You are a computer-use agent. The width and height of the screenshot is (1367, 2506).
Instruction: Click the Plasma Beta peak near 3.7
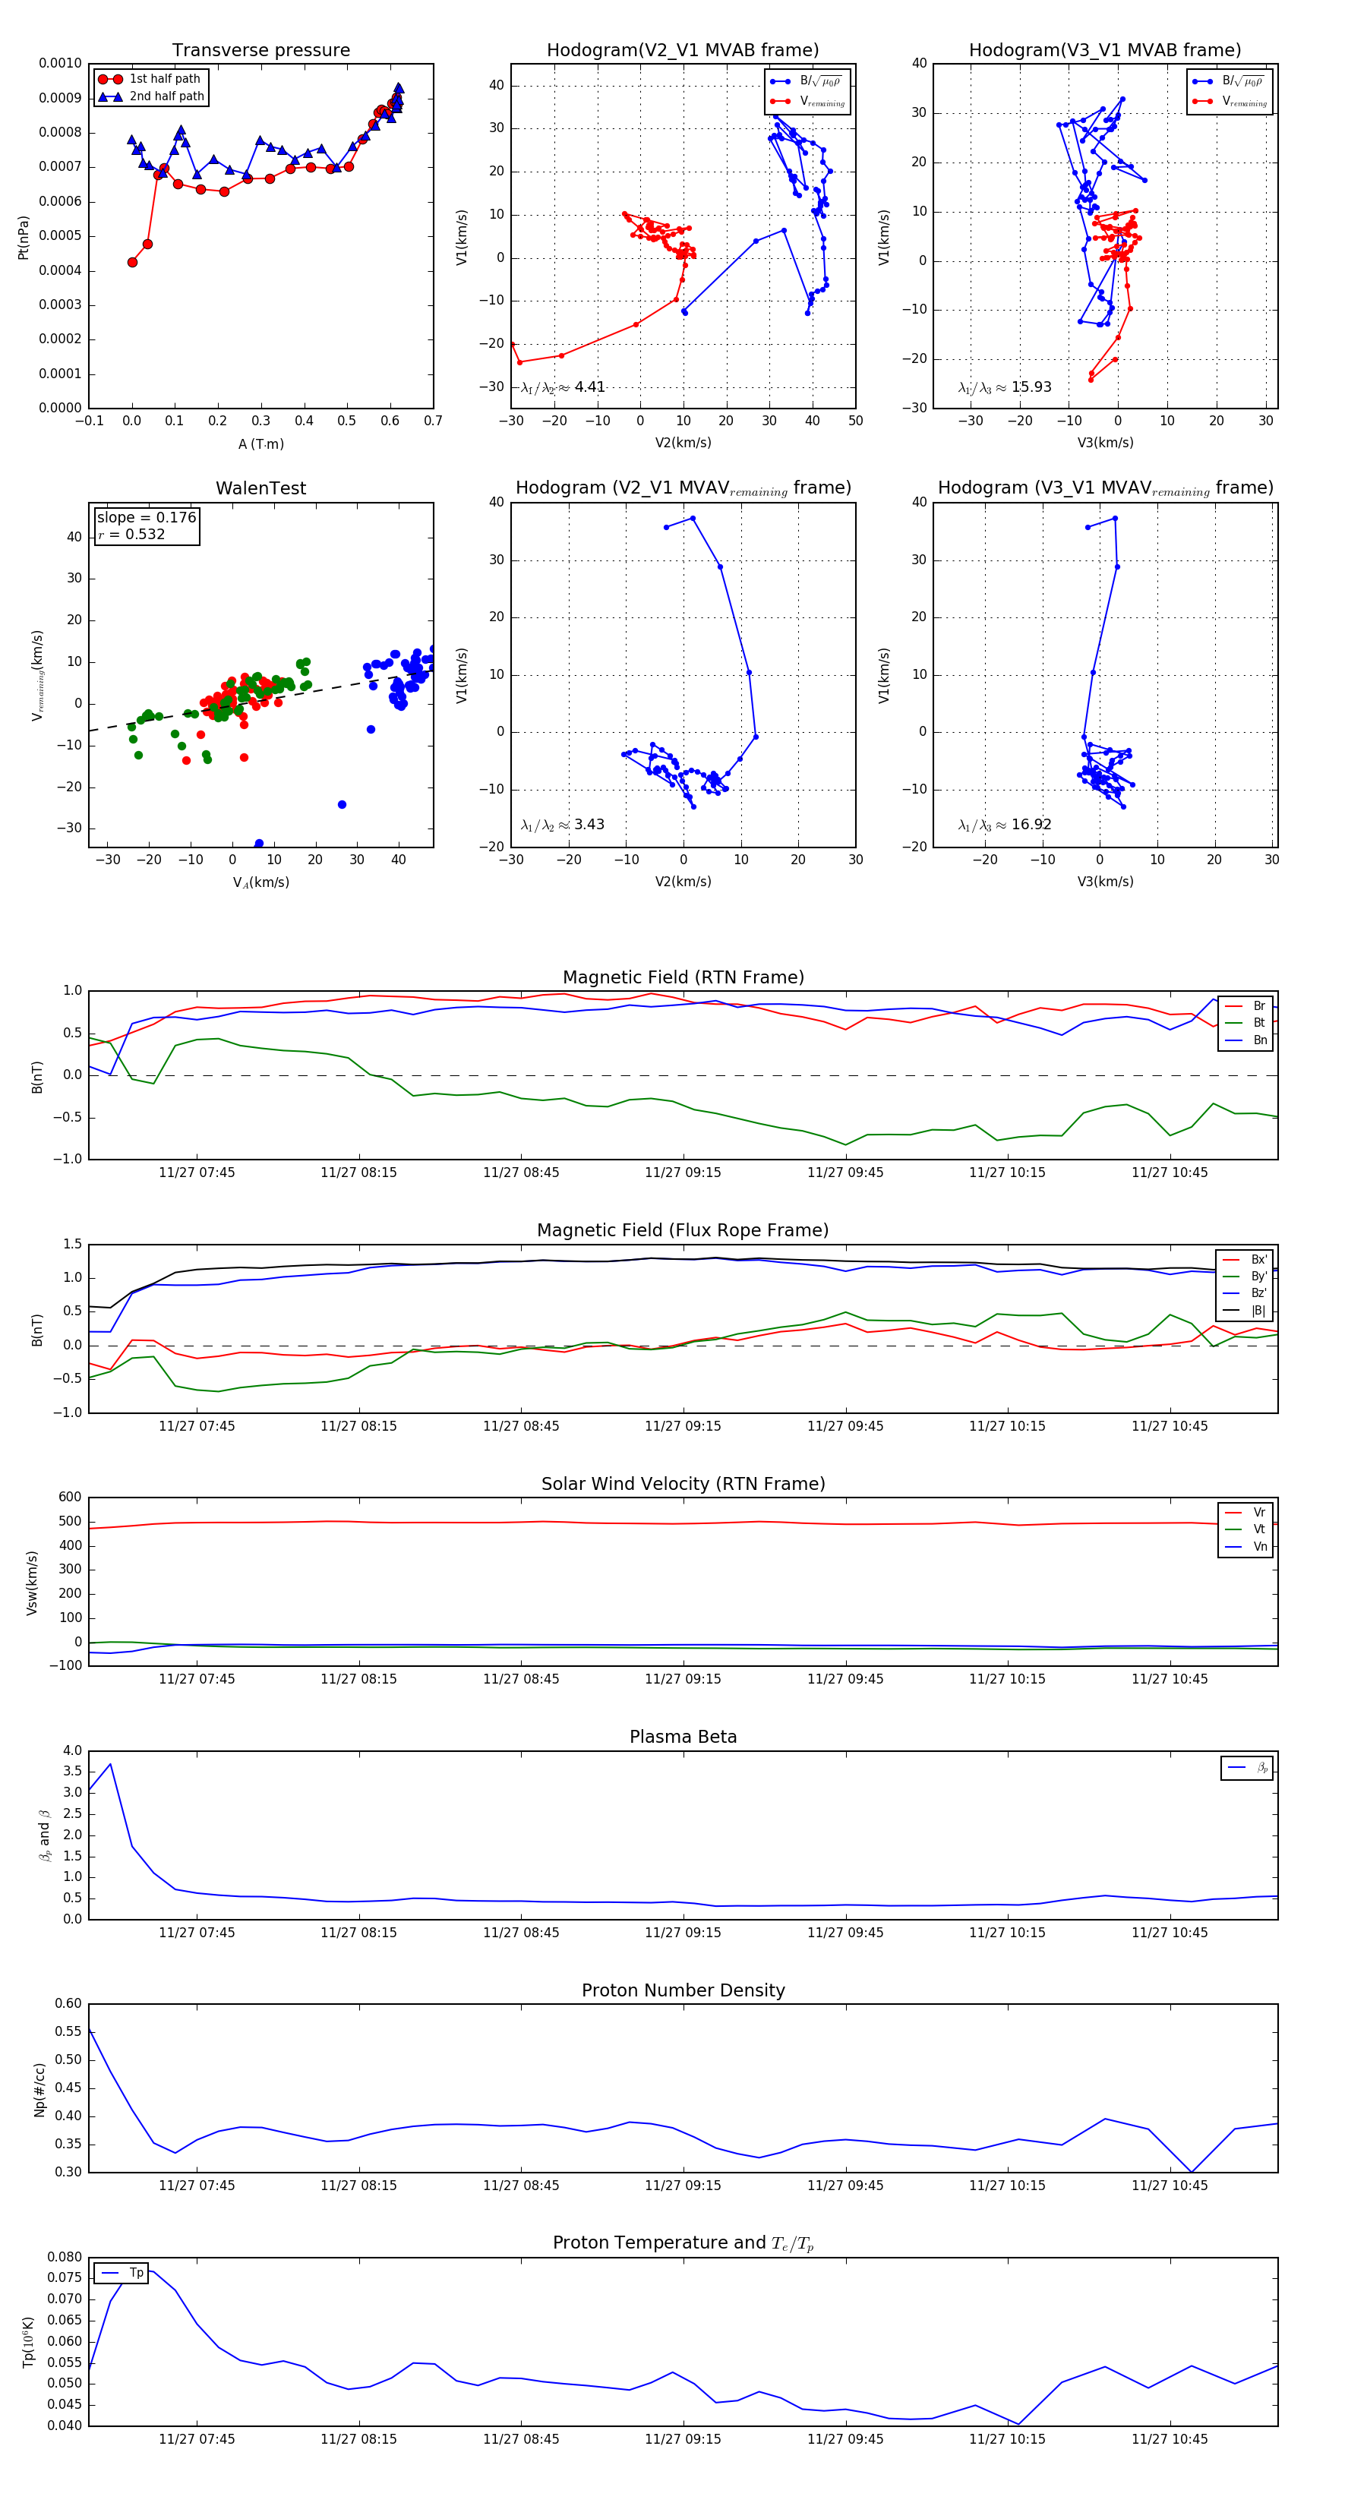[x=110, y=1763]
